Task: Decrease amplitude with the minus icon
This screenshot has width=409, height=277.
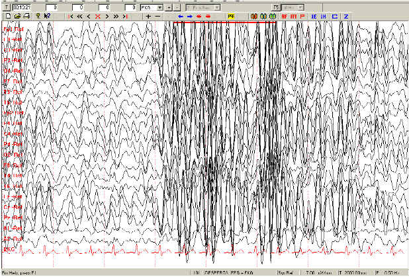Action: pyautogui.click(x=158, y=17)
